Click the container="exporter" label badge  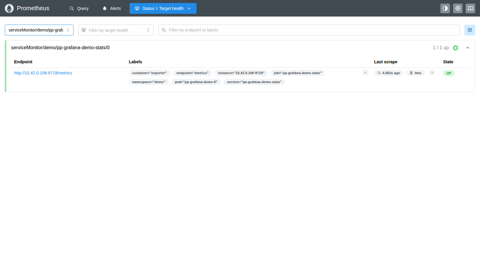149,73
